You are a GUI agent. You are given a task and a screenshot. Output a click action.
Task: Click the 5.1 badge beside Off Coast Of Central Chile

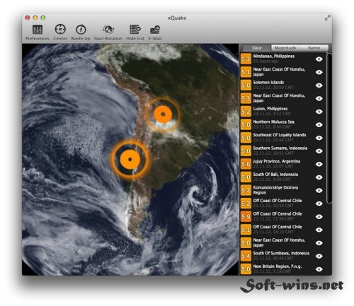point(246,230)
